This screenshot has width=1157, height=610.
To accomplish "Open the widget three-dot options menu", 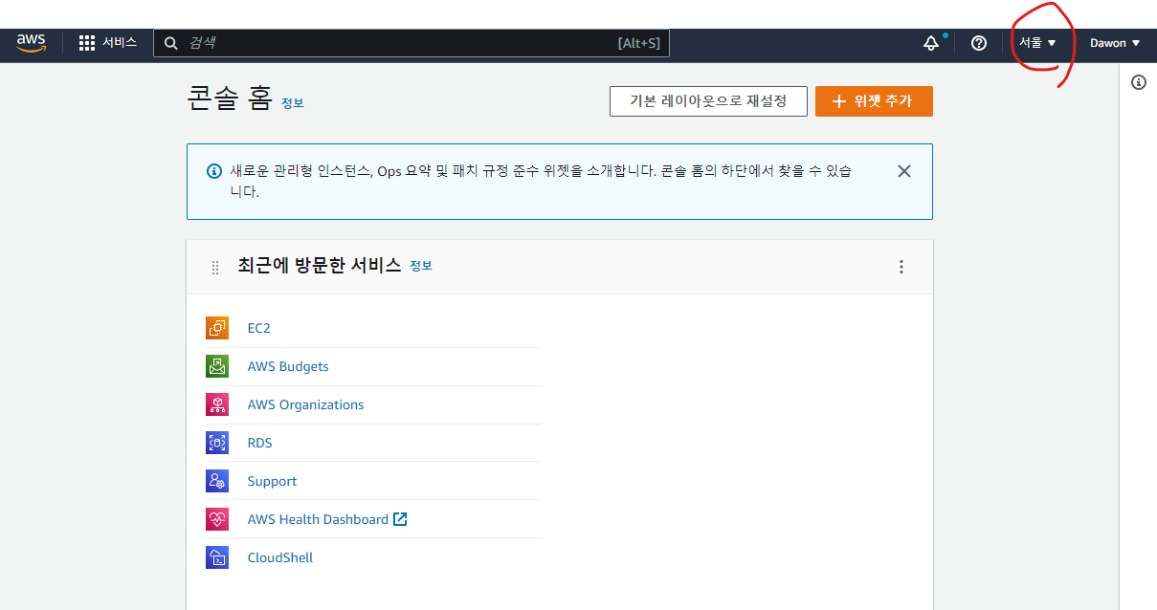I will [x=901, y=267].
